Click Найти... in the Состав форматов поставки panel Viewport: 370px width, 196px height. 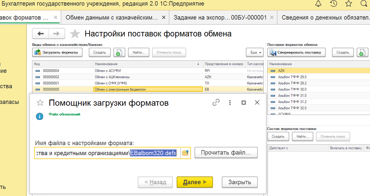coord(302,136)
